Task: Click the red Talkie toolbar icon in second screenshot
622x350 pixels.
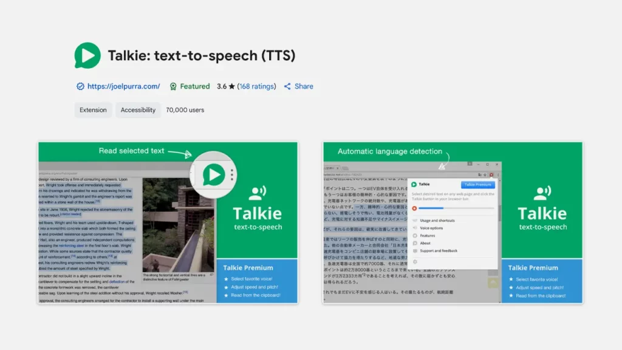Action: tap(491, 174)
